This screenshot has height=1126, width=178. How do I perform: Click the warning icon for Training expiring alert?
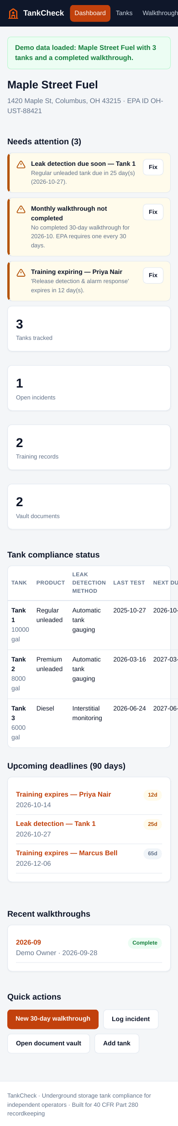tap(21, 273)
